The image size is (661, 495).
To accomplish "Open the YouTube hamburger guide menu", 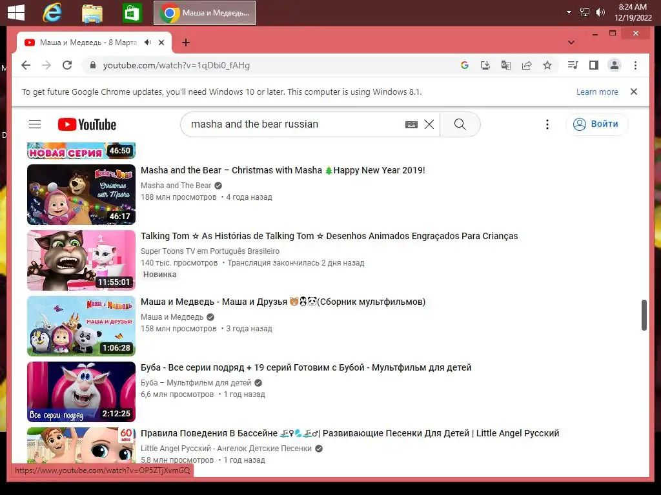I will (35, 124).
